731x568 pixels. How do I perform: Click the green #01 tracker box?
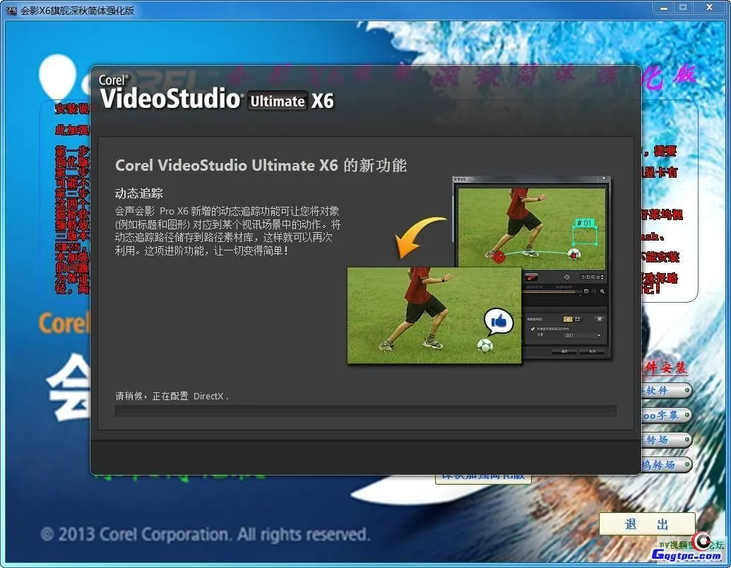584,224
